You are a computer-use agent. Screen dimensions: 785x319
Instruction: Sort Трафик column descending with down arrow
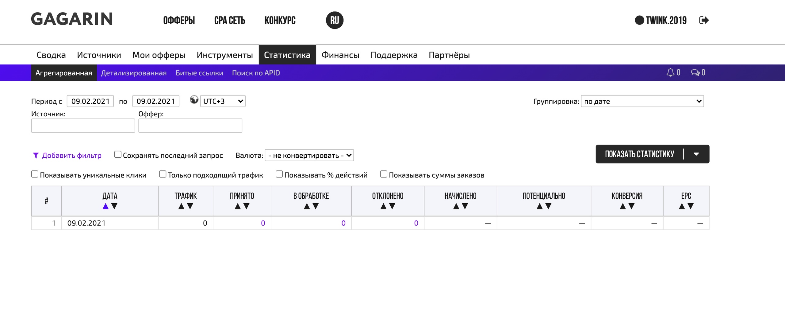190,206
